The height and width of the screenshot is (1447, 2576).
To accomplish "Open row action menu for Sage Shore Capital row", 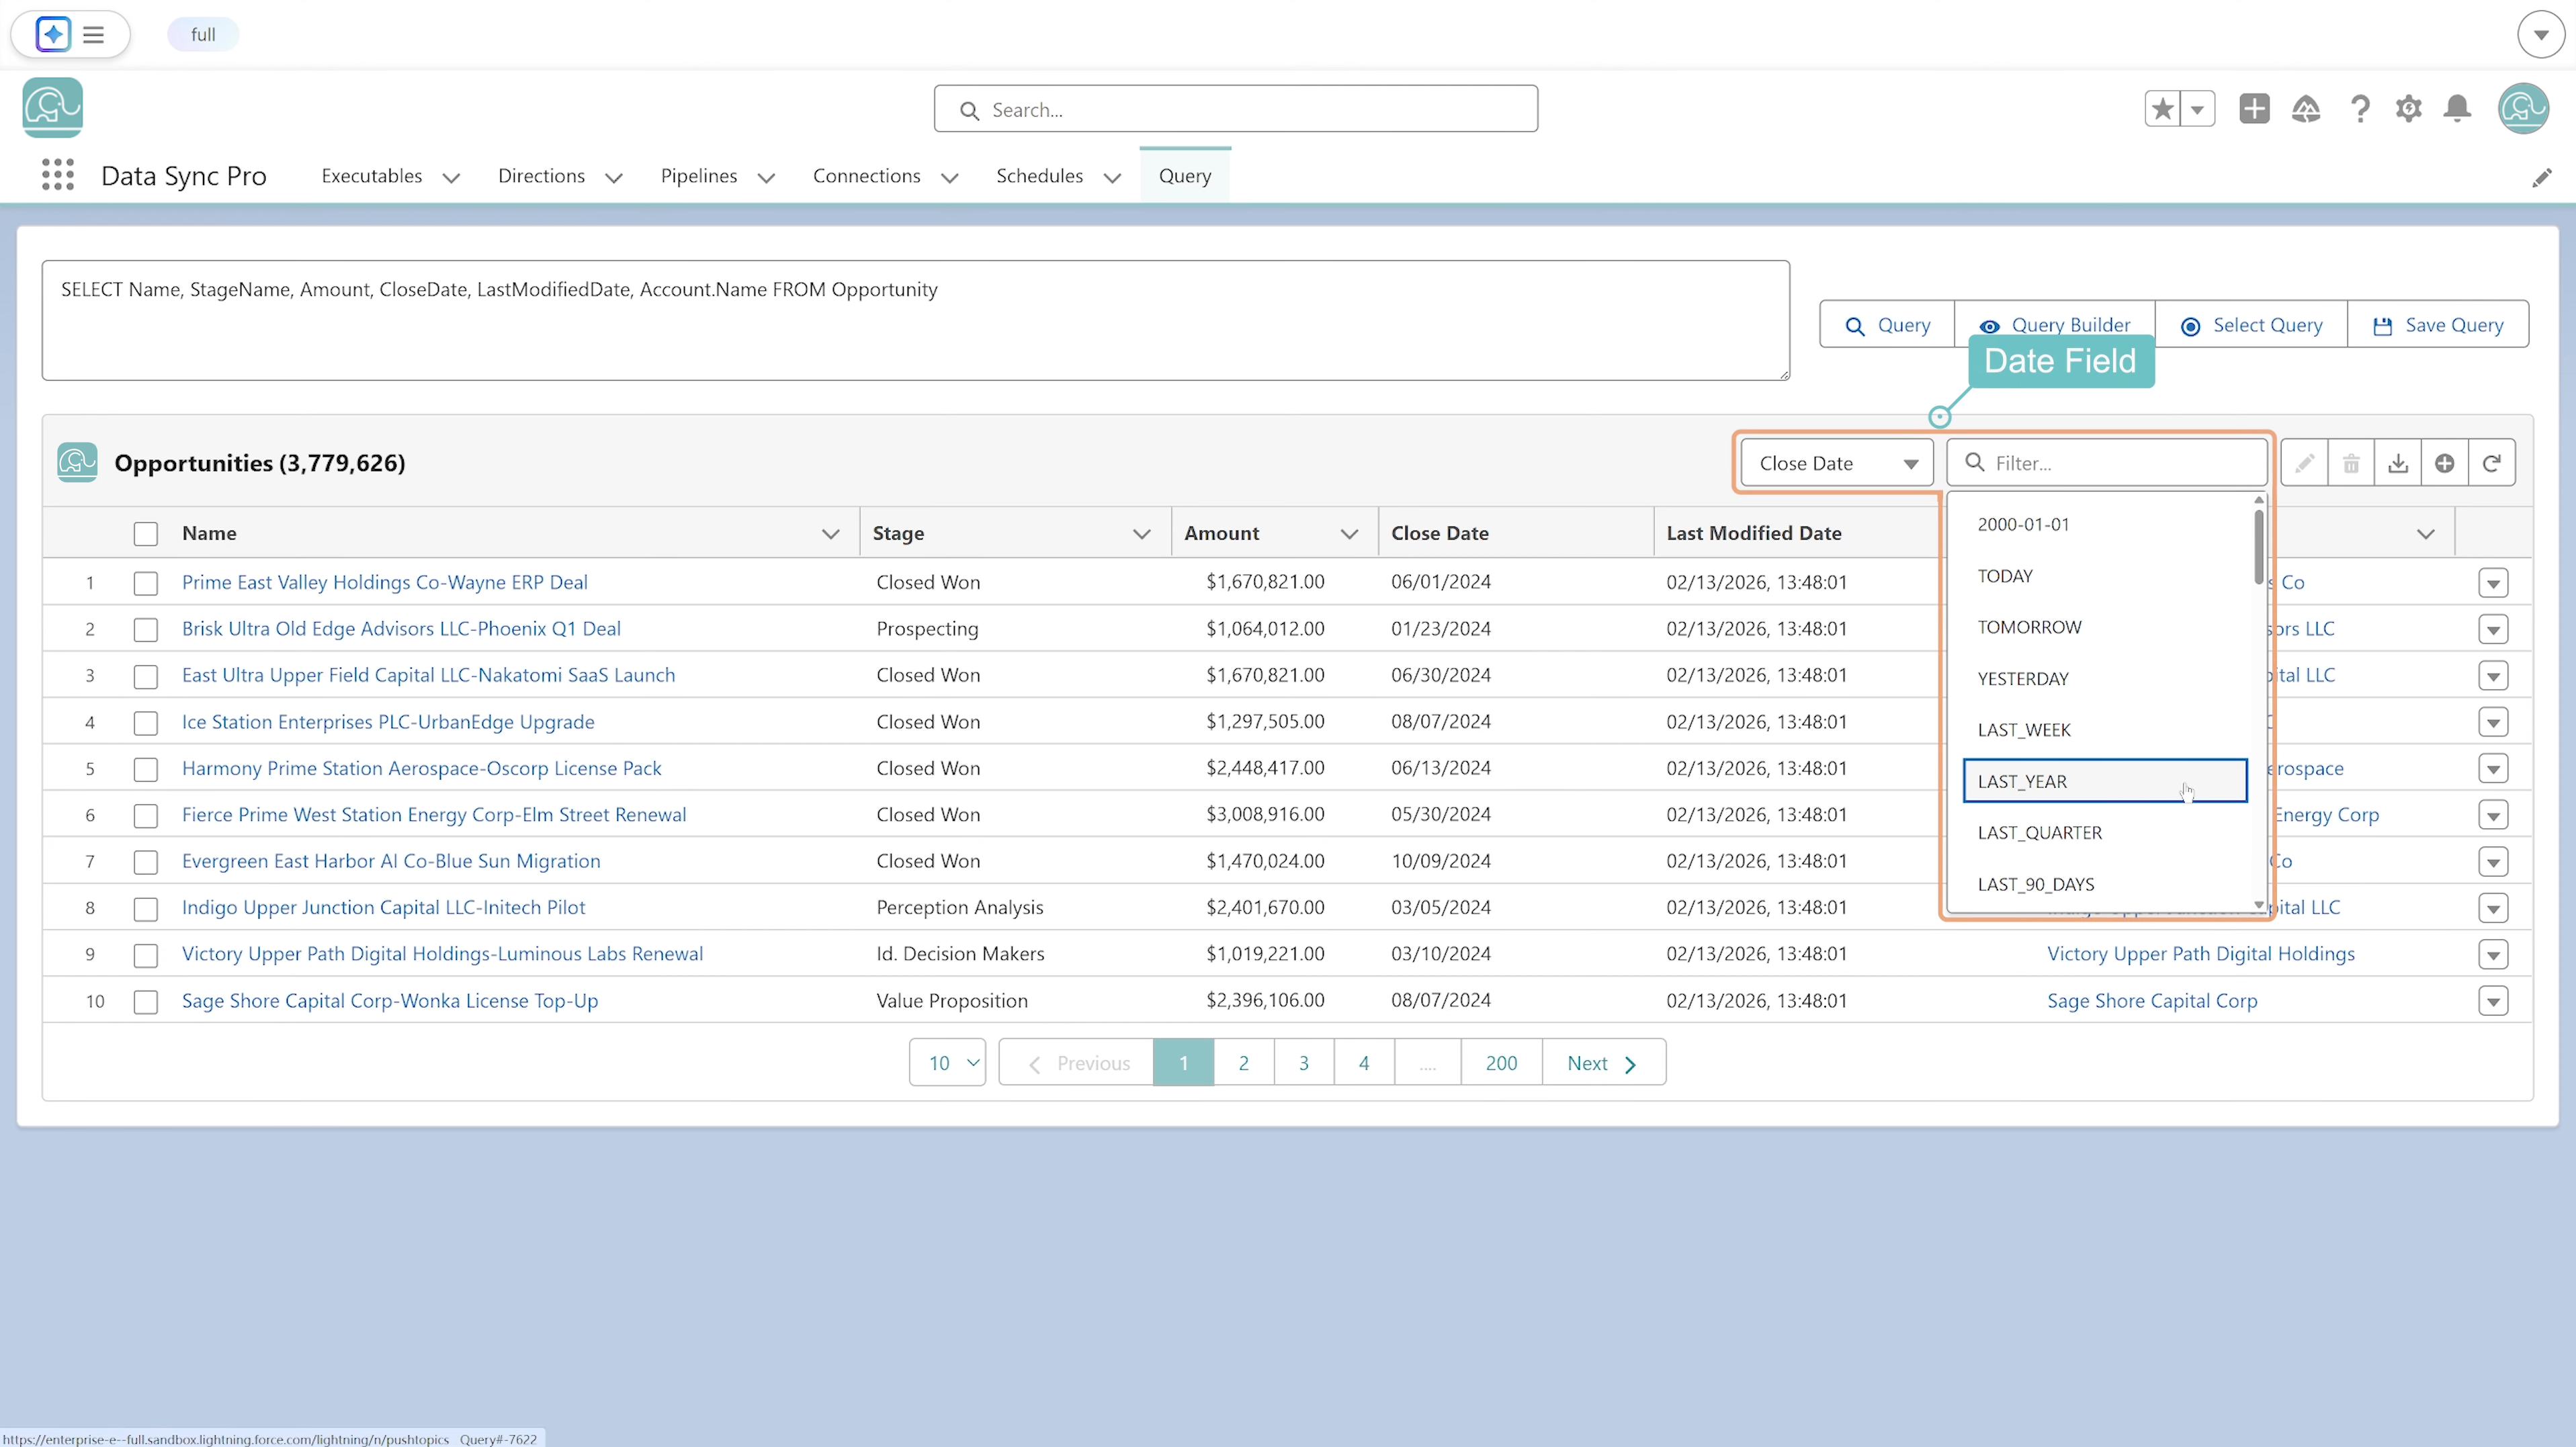I will (2493, 1001).
